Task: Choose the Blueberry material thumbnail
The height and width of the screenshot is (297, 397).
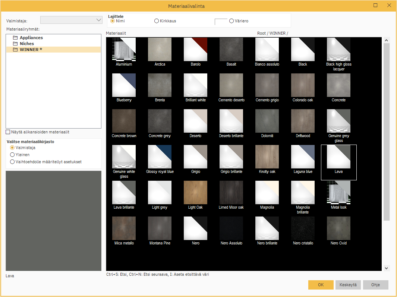Action: click(124, 85)
